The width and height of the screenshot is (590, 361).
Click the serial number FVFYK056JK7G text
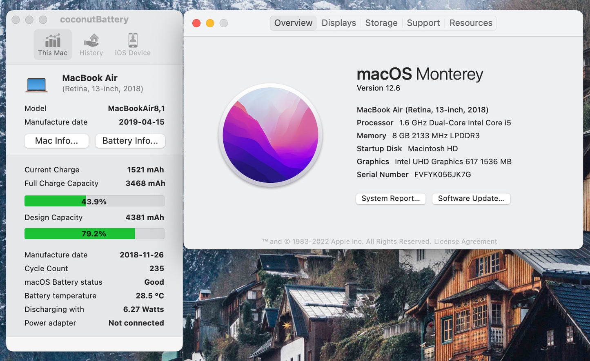(x=443, y=175)
